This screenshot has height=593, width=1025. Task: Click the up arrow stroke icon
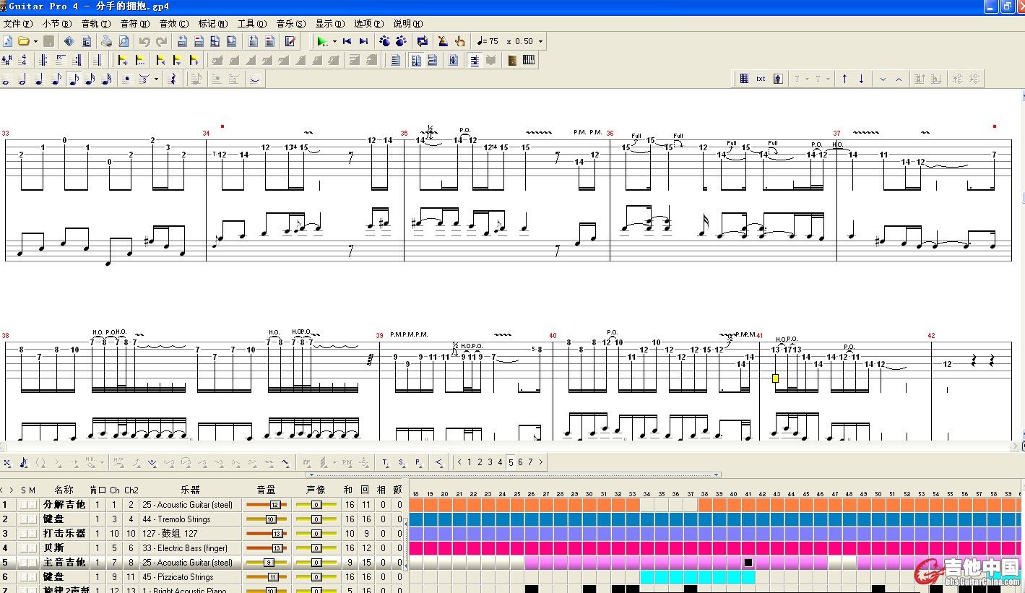pyautogui.click(x=844, y=79)
